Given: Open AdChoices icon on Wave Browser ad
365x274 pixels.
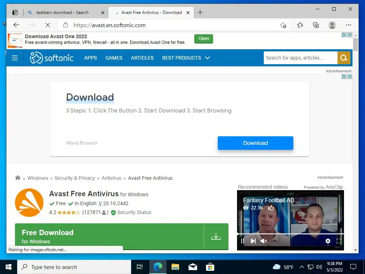Looking at the screenshot, I should tap(344, 77).
